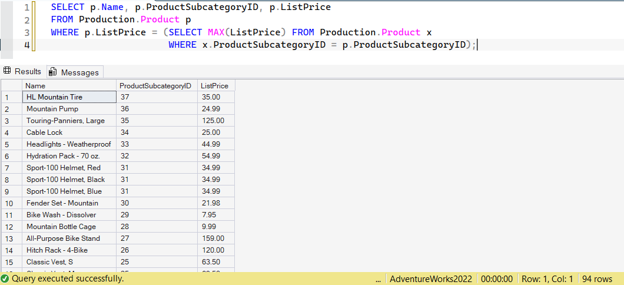Click the green query success checkmark icon

pos(5,279)
